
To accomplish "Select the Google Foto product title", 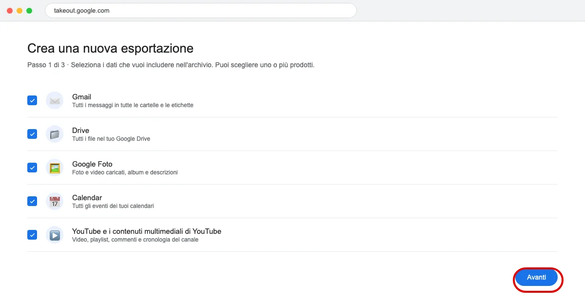I will [x=92, y=164].
